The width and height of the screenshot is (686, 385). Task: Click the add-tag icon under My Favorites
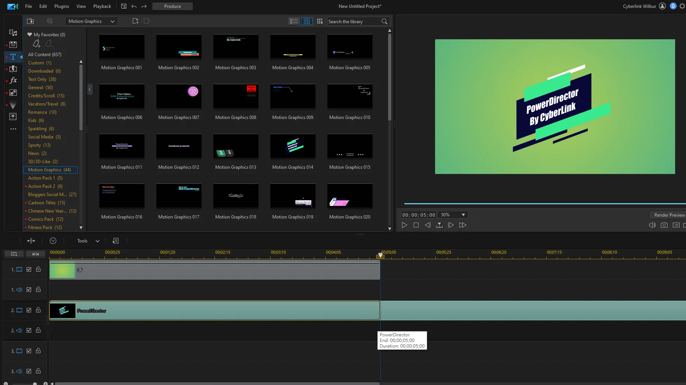[36, 44]
